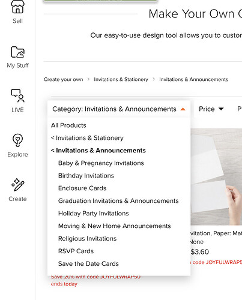Pick Graduation Invitations & Announcements
Image resolution: width=242 pixels, height=300 pixels.
tap(118, 201)
